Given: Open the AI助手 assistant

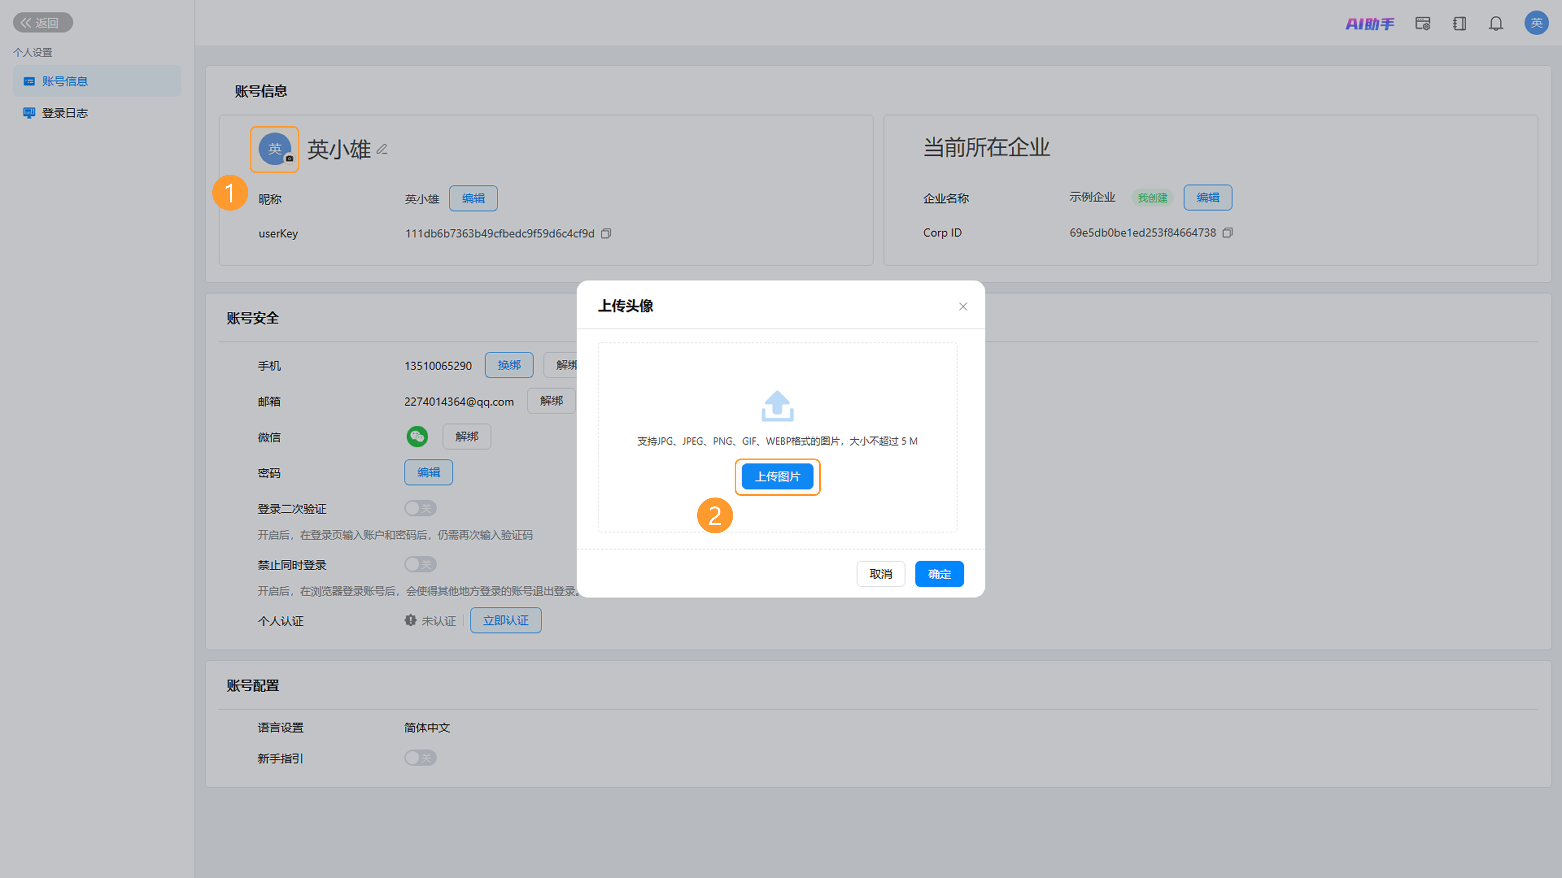Looking at the screenshot, I should tap(1369, 24).
